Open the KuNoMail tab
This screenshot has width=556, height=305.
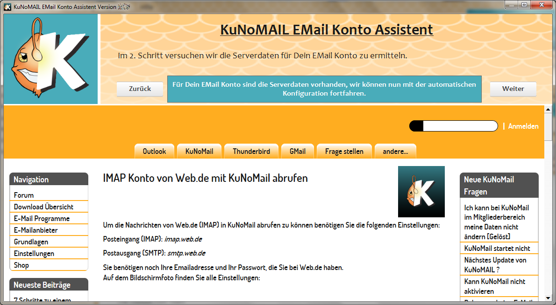200,152
